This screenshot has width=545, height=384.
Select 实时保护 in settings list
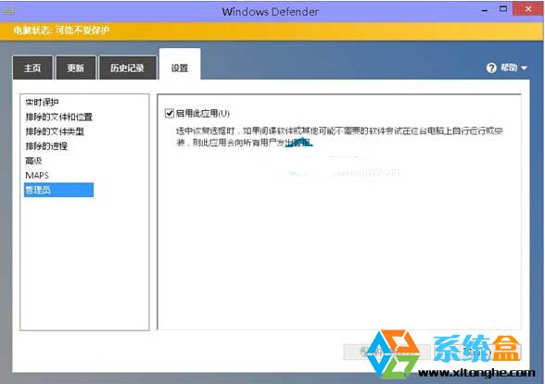42,103
